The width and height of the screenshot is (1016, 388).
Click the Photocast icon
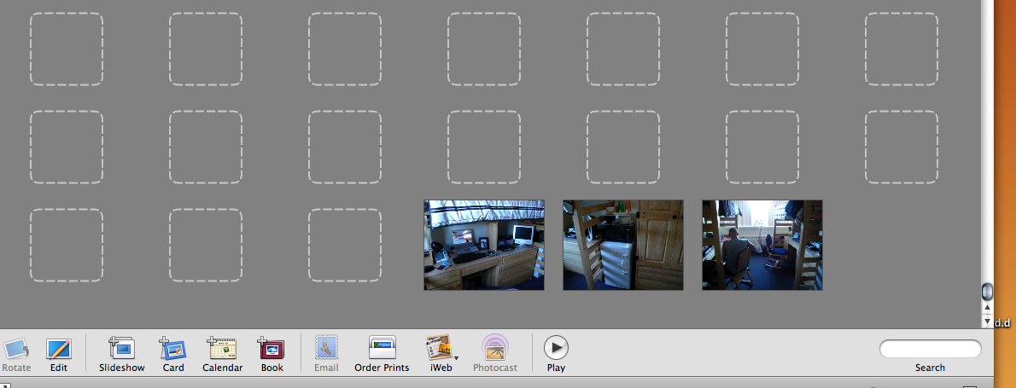pyautogui.click(x=495, y=347)
